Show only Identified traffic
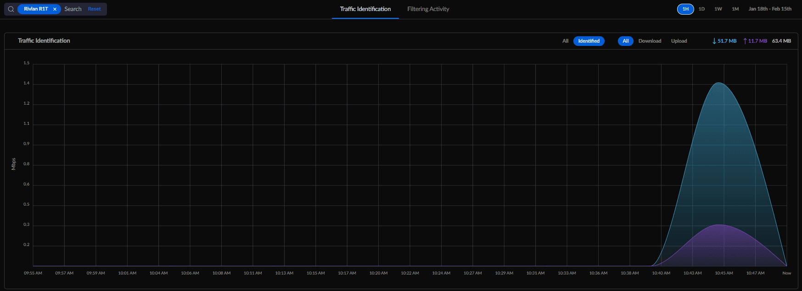Viewport: 802px width, 291px height. [x=589, y=41]
